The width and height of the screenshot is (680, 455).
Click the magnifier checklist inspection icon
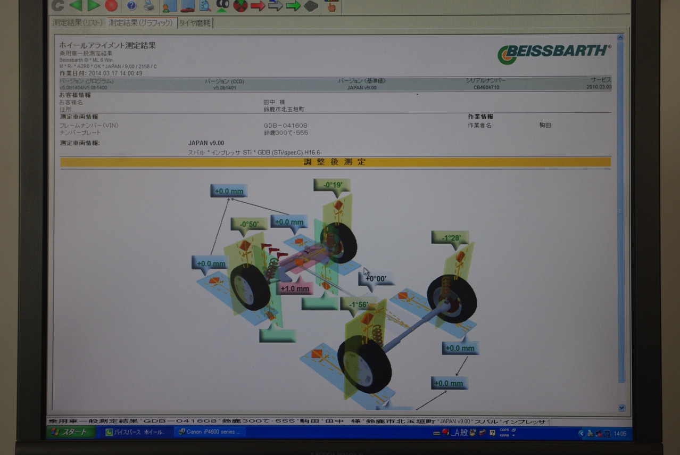coord(205,6)
